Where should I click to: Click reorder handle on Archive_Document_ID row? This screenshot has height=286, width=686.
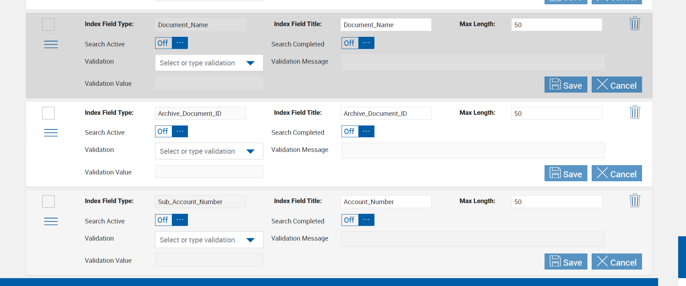pyautogui.click(x=51, y=133)
